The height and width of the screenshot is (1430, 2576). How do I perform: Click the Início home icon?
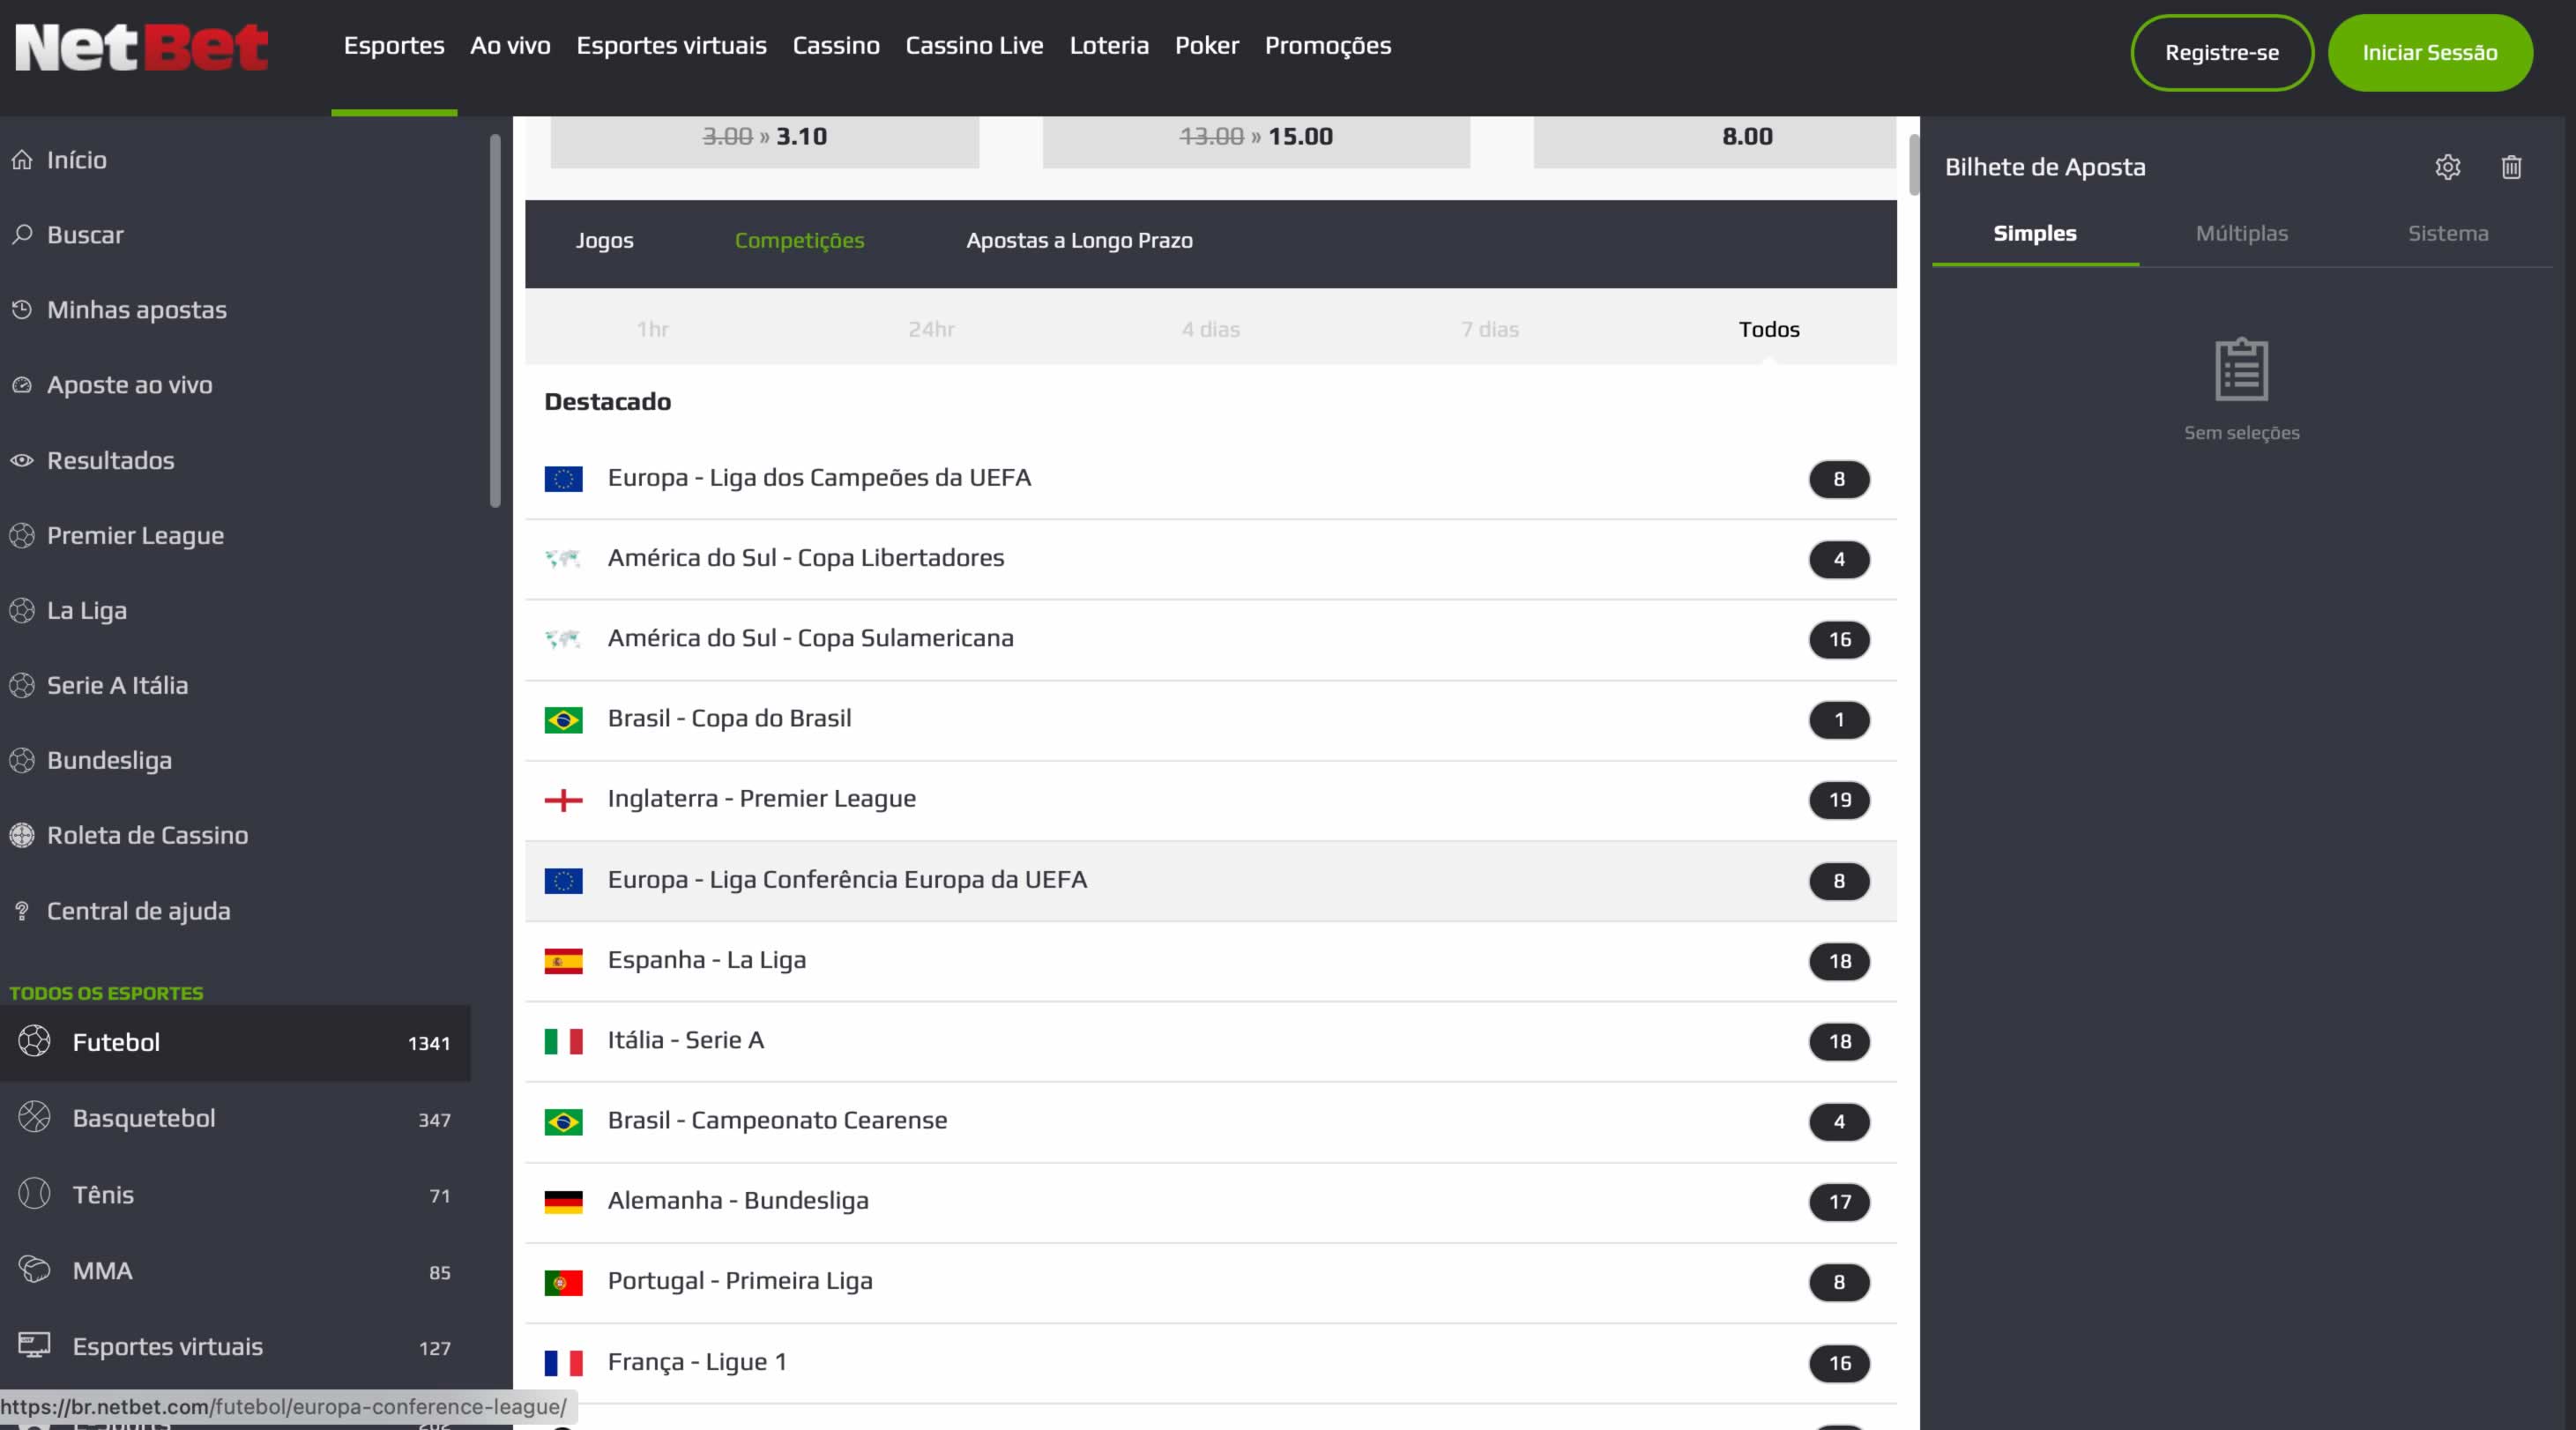[22, 160]
